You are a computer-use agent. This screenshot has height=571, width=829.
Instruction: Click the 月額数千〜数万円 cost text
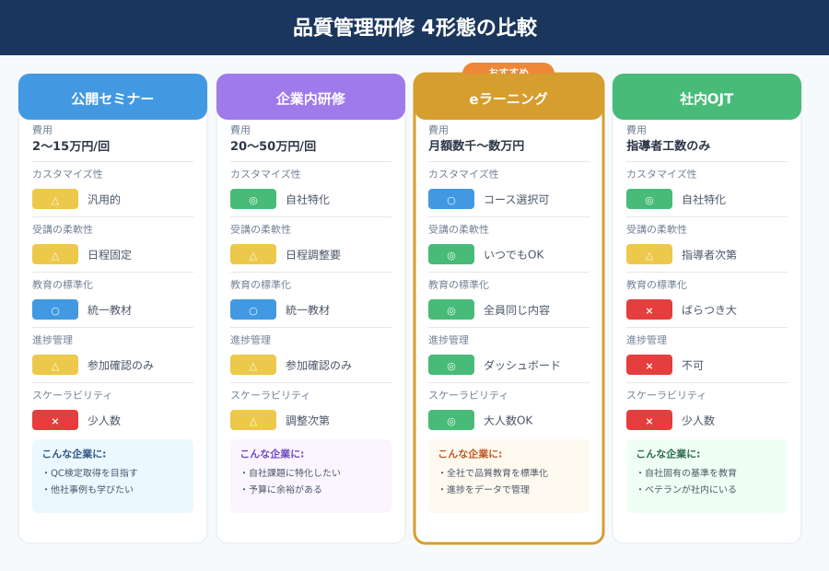476,146
